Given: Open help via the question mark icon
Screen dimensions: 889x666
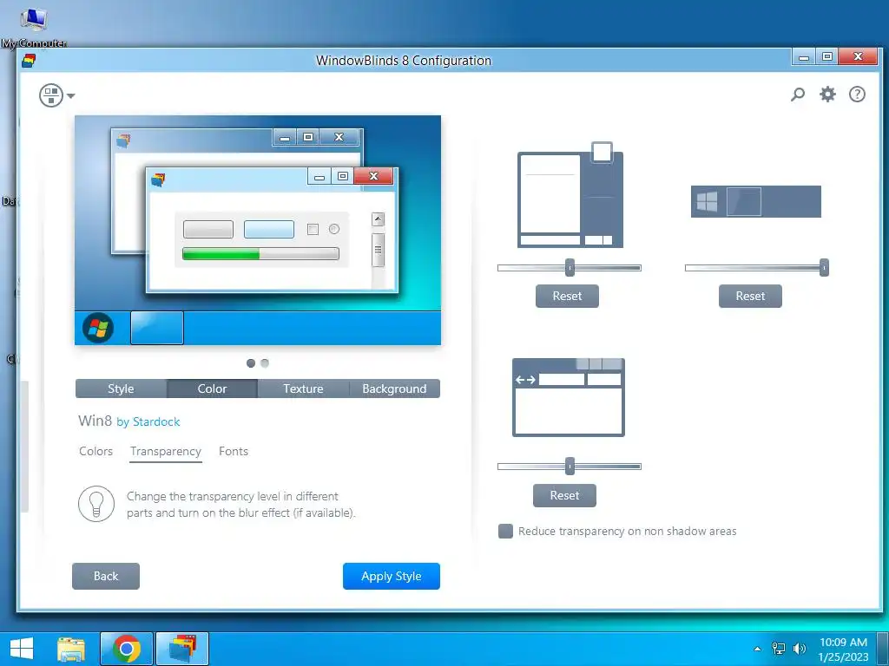Looking at the screenshot, I should coord(857,94).
